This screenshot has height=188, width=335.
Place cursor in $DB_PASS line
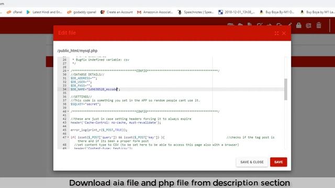81,86
